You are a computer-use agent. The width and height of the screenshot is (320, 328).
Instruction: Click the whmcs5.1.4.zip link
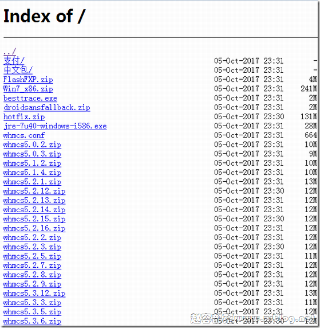pos(33,173)
